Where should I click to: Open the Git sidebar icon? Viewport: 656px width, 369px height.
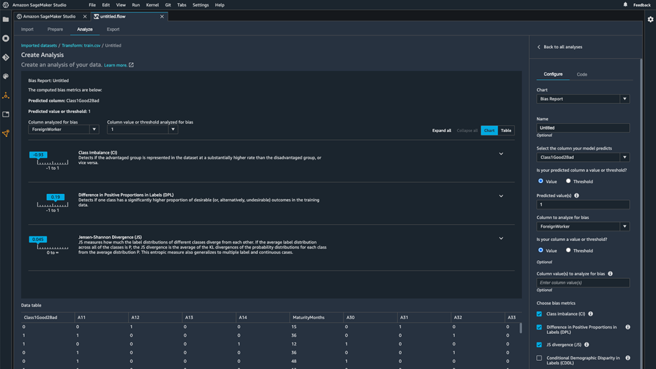click(5, 57)
